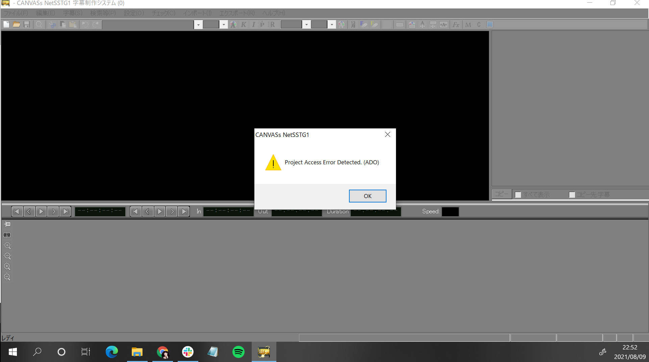Click the save floppy disk icon
This screenshot has width=649, height=362.
(x=27, y=24)
